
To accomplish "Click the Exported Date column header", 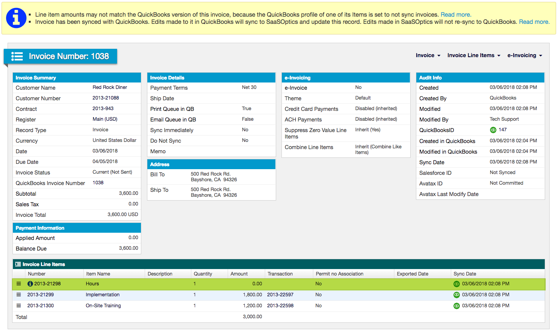I will tap(413, 274).
